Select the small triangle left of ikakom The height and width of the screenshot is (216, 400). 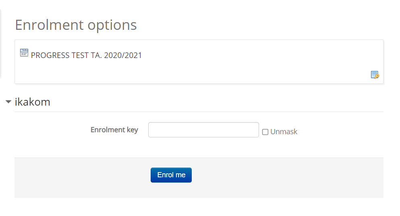coord(8,102)
